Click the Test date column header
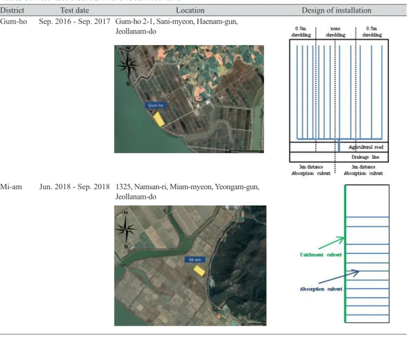The height and width of the screenshot is (337, 407). tap(74, 10)
